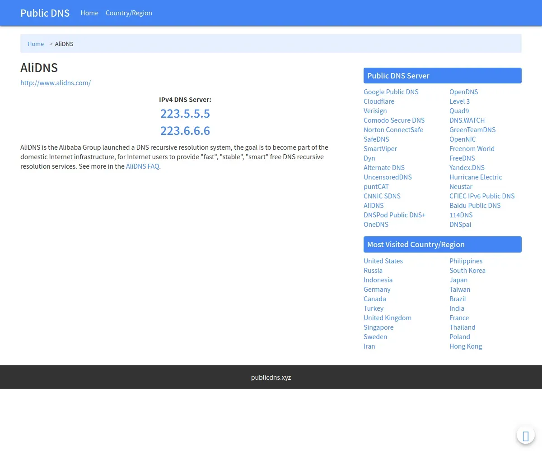Select Hong Kong
Image resolution: width=542 pixels, height=451 pixels.
point(466,346)
